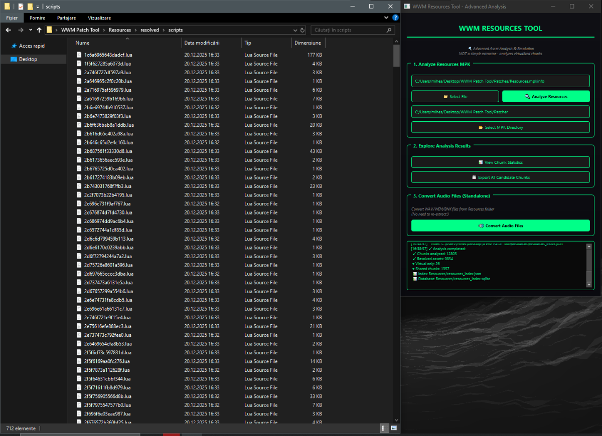Image resolution: width=602 pixels, height=436 pixels.
Task: Open recent locations dropdown arrow
Action: coord(31,30)
